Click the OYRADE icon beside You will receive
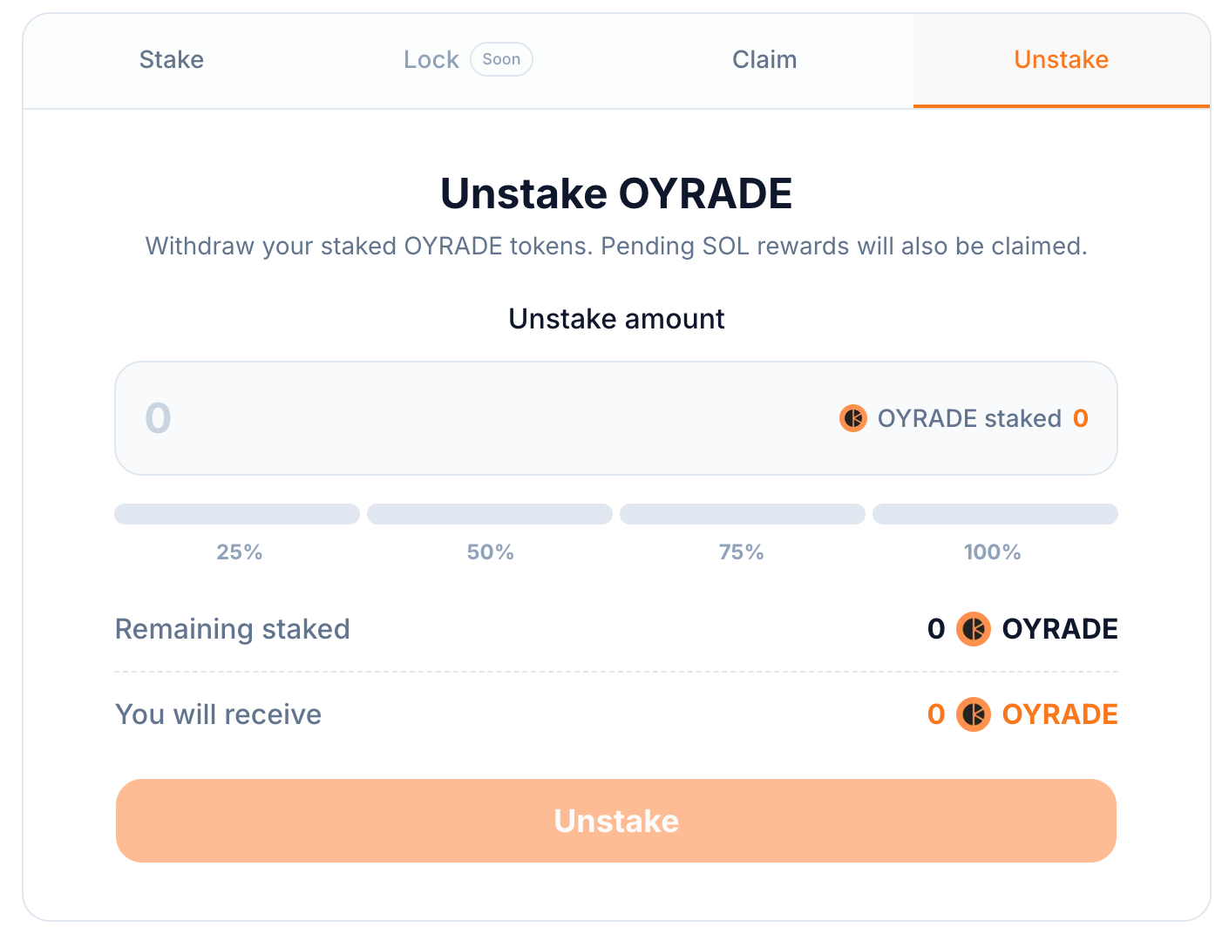This screenshot has width=1229, height=934. click(974, 714)
